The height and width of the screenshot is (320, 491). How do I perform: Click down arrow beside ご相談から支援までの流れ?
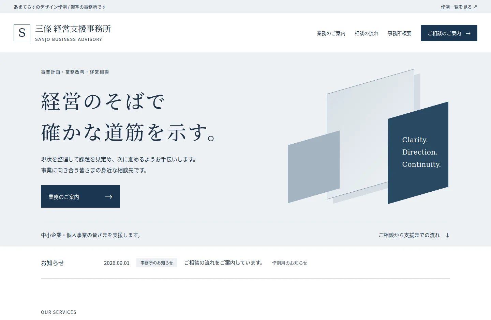(447, 235)
